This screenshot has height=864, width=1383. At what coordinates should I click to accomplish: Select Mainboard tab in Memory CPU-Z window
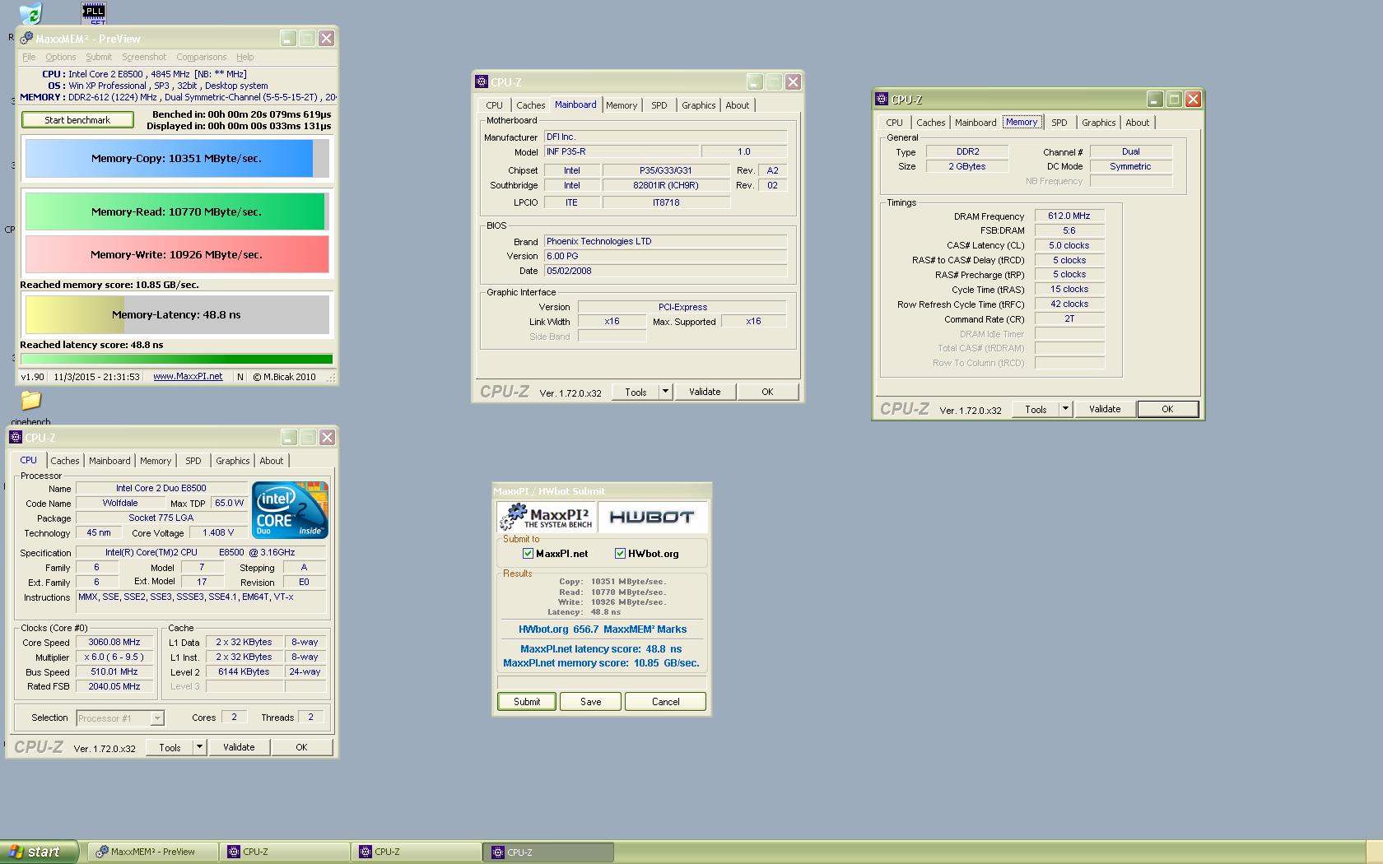click(976, 123)
